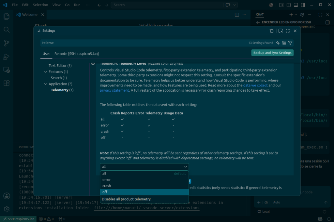
Task: Maximize the Settings dialog
Action: pos(288,31)
